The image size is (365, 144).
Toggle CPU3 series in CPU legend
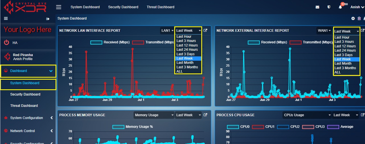pos(313,127)
